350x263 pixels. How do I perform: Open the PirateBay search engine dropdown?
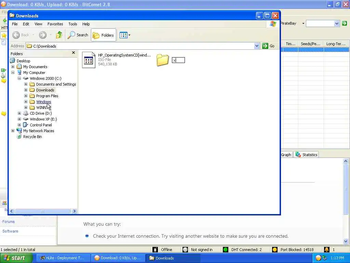point(303,23)
